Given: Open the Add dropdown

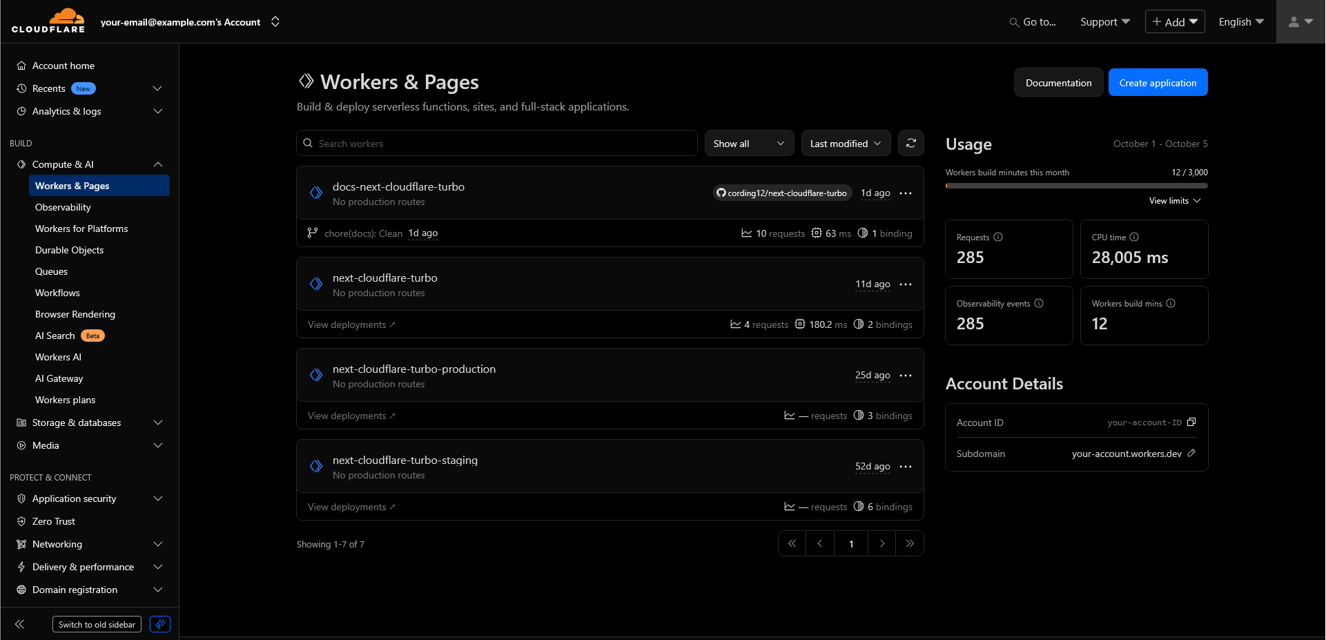Looking at the screenshot, I should click(x=1175, y=21).
